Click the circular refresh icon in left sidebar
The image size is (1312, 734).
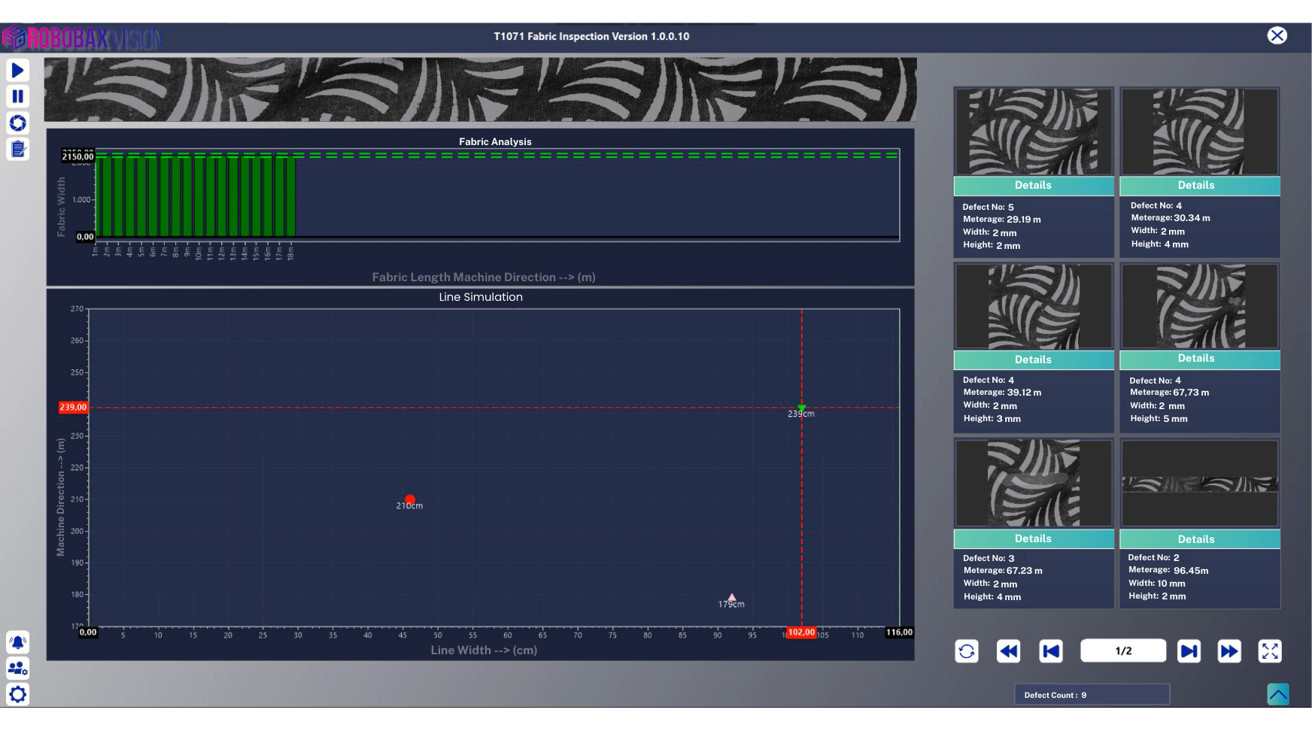tap(18, 123)
